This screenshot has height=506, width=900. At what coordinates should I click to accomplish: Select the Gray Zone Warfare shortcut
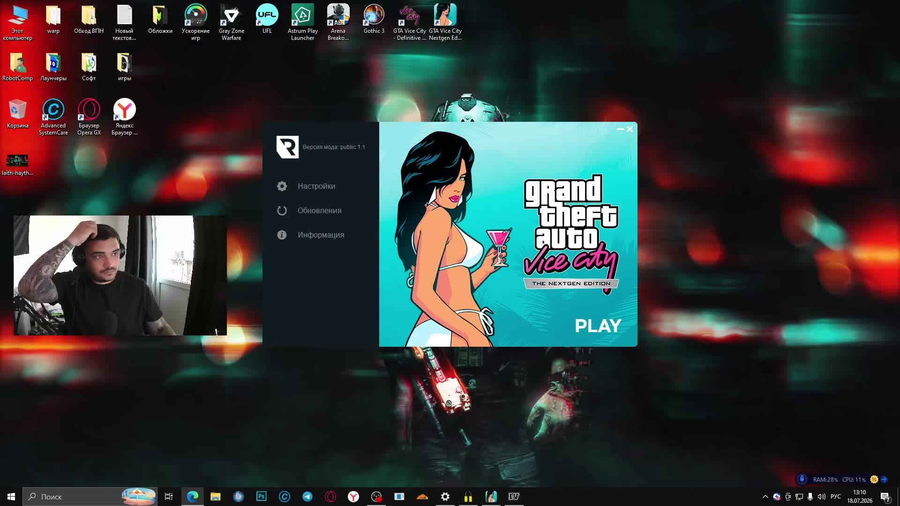tap(231, 22)
